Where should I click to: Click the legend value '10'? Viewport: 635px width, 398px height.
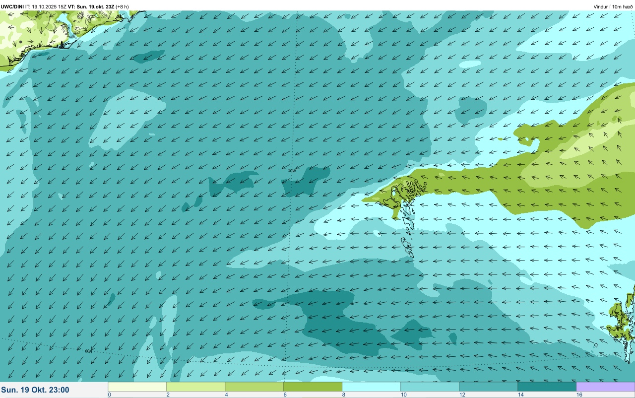pos(403,395)
